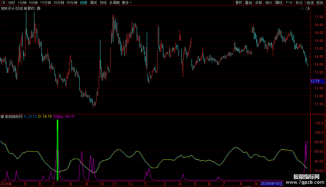Click the 2025/09/10/三 date label
Image resolution: width=326 pixels, height=187 pixels.
[271, 184]
